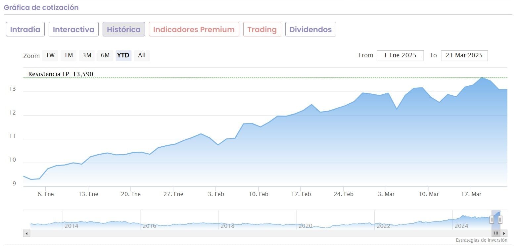The width and height of the screenshot is (516, 247).
Task: Click the left range handle in navigator
Action: tap(492, 220)
